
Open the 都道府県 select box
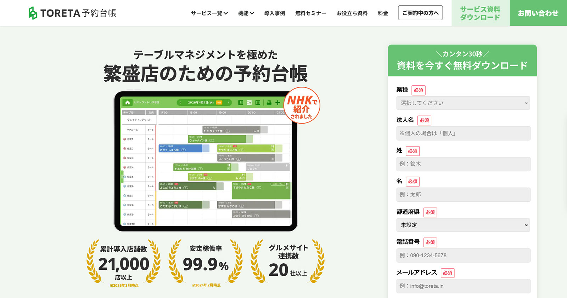[463, 225]
